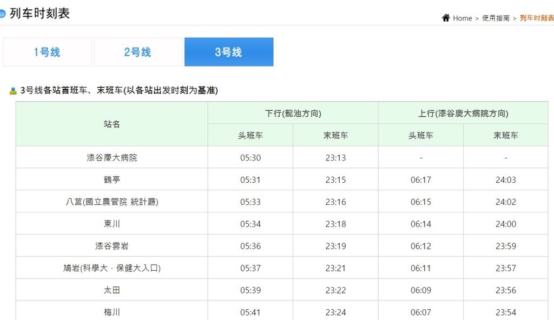Select the 3号线 tab
Viewport: 554px width, 320px height.
229,52
